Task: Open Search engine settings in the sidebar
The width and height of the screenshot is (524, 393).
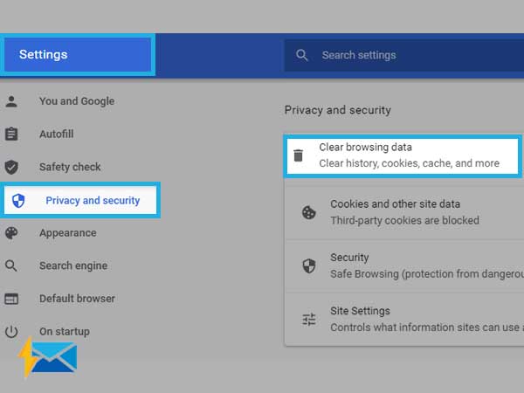Action: click(73, 265)
